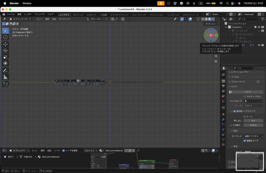
Task: Pick the Measure tool
Action: pyautogui.click(x=5, y=77)
